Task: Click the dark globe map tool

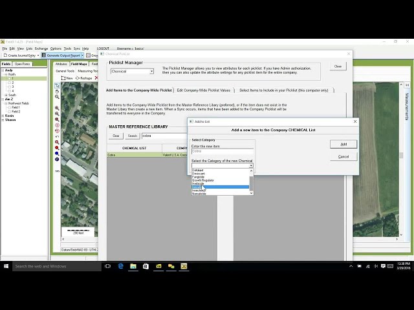Action: pyautogui.click(x=57, y=160)
